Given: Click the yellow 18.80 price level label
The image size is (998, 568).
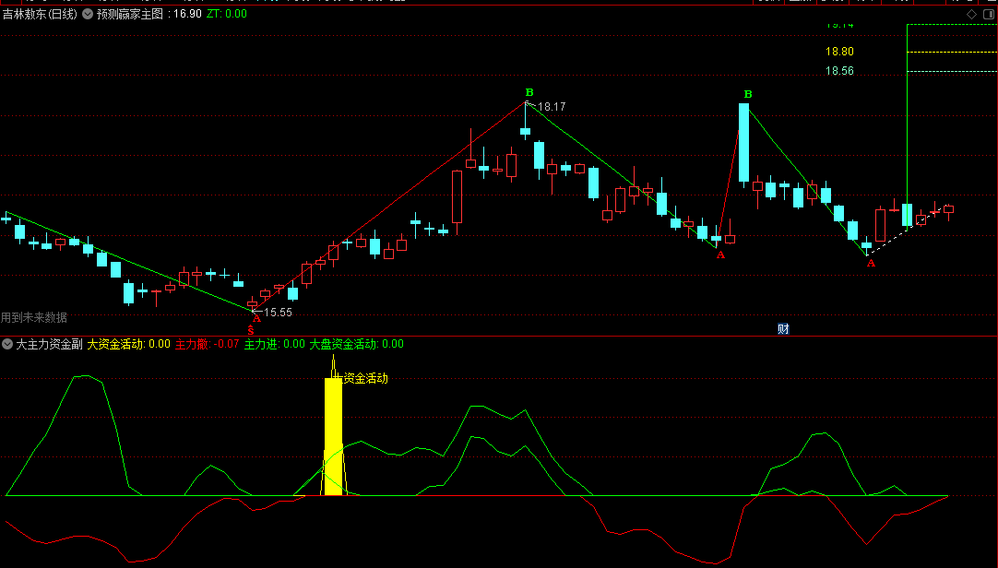Looking at the screenshot, I should coord(839,52).
